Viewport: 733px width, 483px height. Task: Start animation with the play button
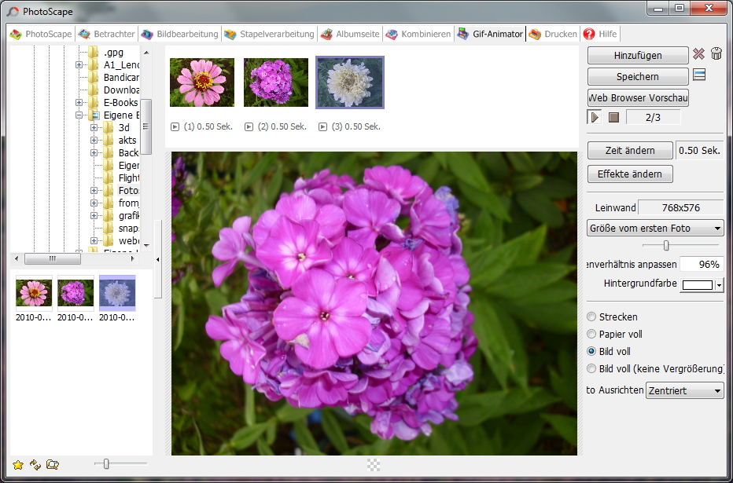point(595,117)
